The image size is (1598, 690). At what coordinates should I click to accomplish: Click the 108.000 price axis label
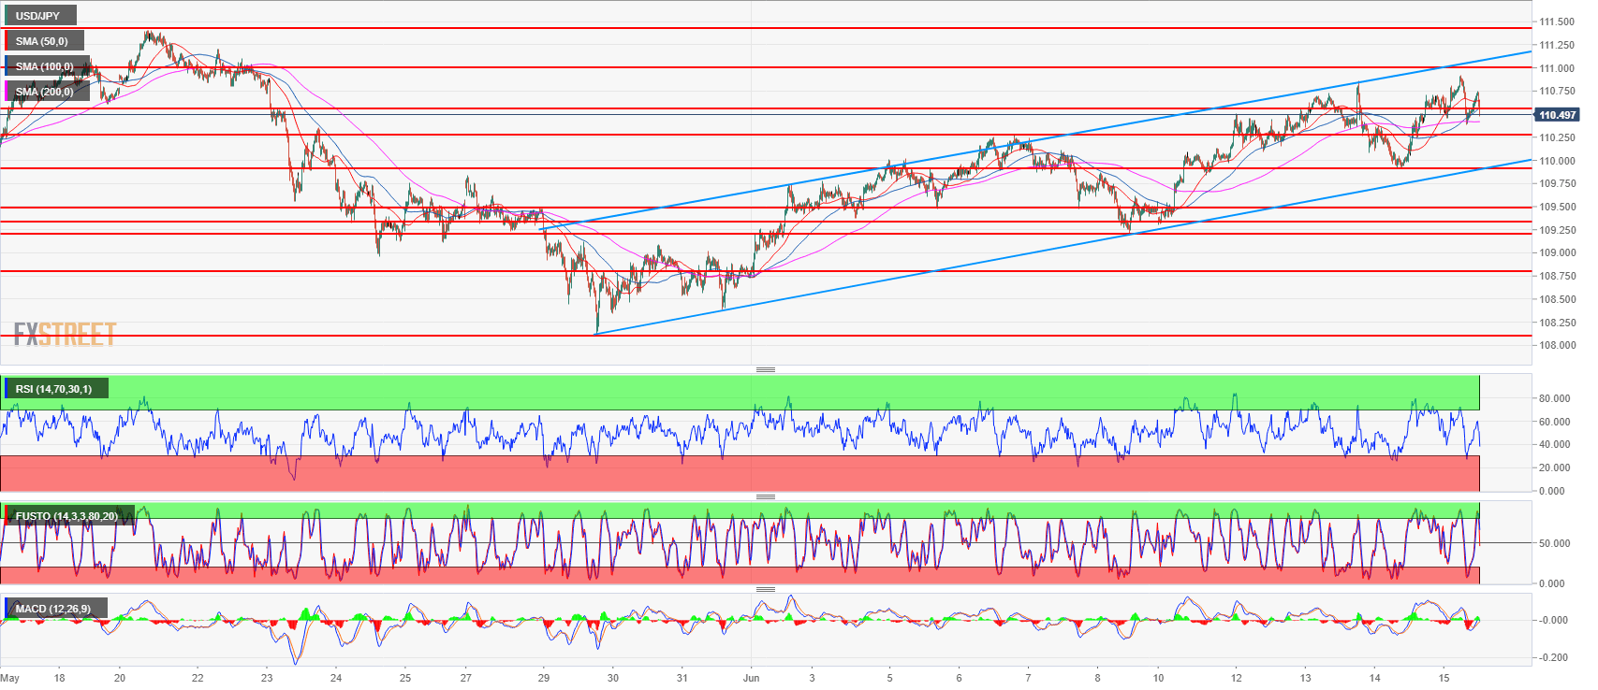[x=1557, y=345]
